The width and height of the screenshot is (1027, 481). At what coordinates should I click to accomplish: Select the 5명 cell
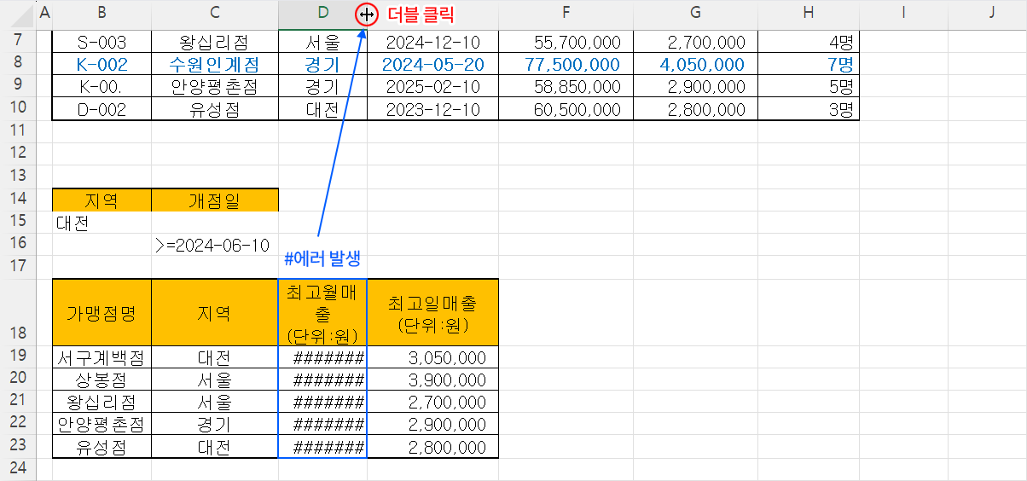point(809,86)
